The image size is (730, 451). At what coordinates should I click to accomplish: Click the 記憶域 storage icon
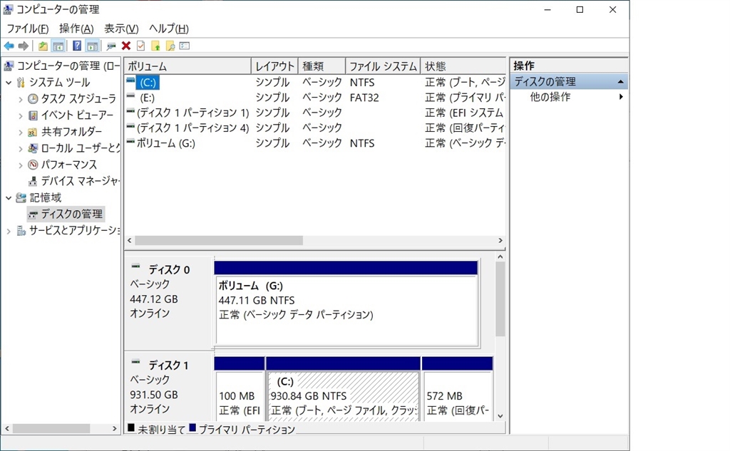tap(21, 197)
